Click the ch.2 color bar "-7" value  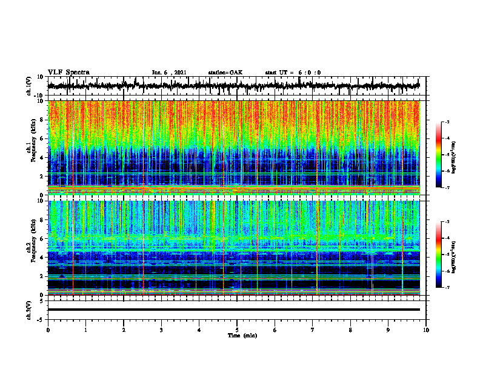(447, 288)
